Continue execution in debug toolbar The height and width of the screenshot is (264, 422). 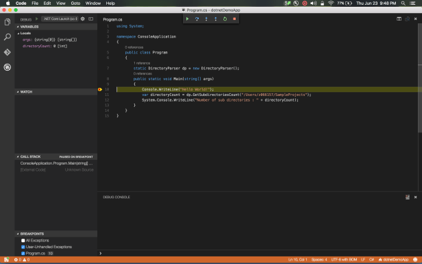188,19
